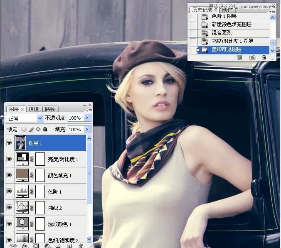The height and width of the screenshot is (248, 281).
Task: Hide the 图层 1 layer
Action: tap(9, 143)
